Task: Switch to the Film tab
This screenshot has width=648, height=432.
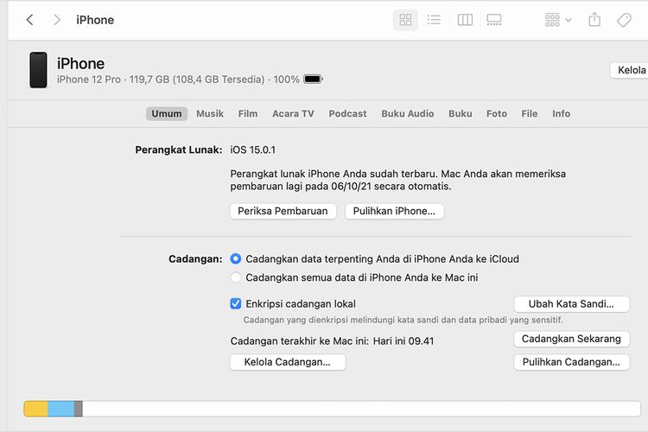Action: click(248, 114)
